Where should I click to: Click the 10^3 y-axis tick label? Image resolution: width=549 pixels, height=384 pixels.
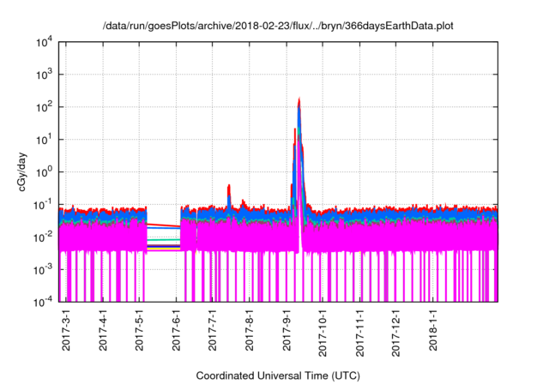45,75
